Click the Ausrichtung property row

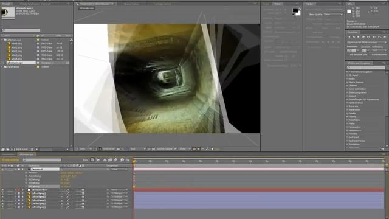click(x=35, y=176)
